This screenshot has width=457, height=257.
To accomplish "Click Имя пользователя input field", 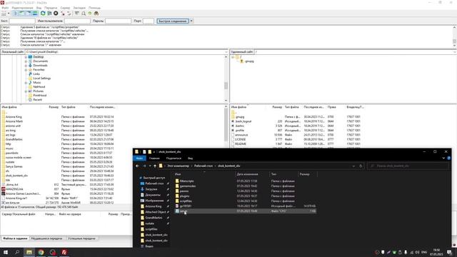I will tap(77, 21).
